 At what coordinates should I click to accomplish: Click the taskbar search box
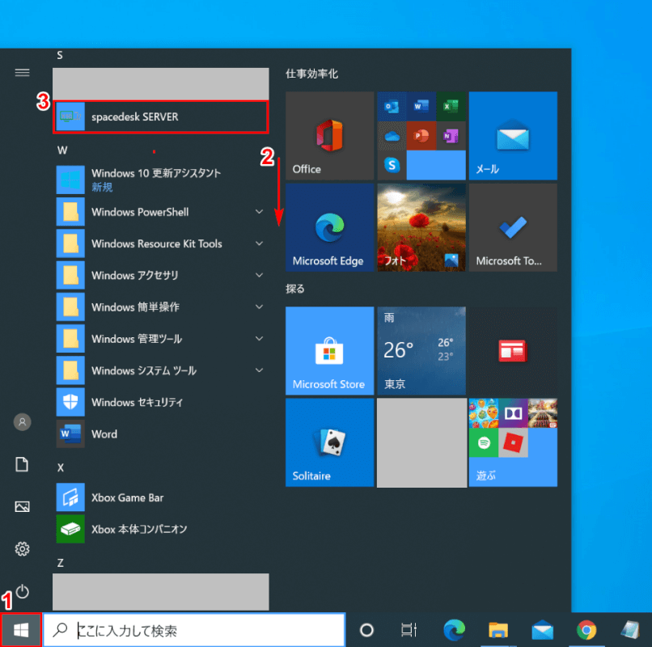click(194, 630)
